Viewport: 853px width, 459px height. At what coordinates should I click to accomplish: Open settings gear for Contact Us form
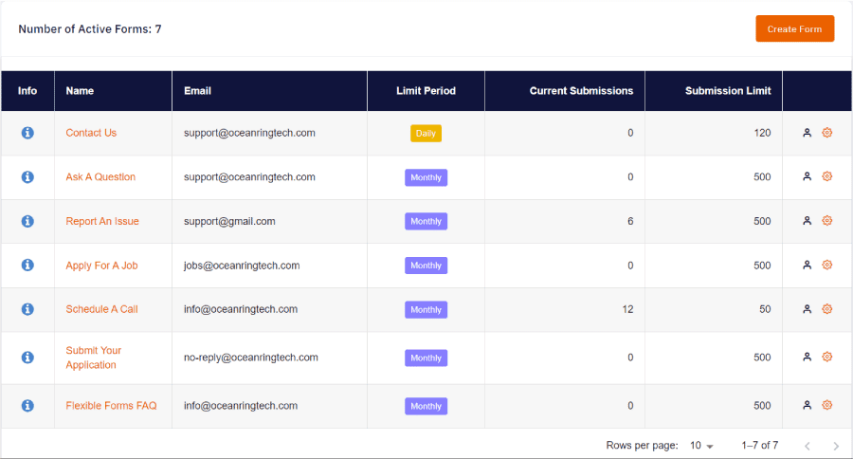coord(826,133)
